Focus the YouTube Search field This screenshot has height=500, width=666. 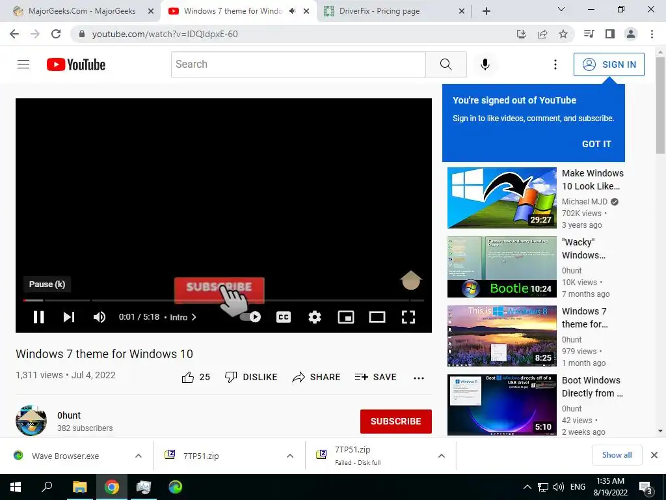(298, 64)
